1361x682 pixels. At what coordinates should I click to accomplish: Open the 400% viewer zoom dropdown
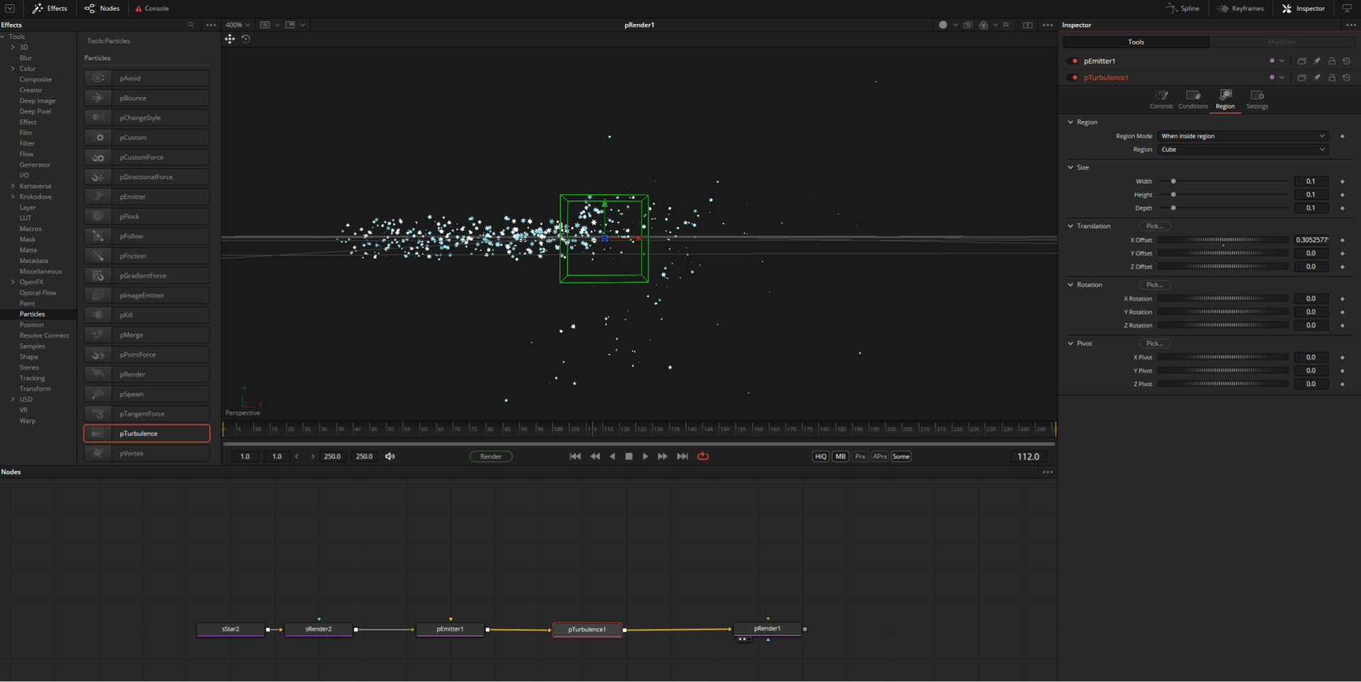[238, 24]
